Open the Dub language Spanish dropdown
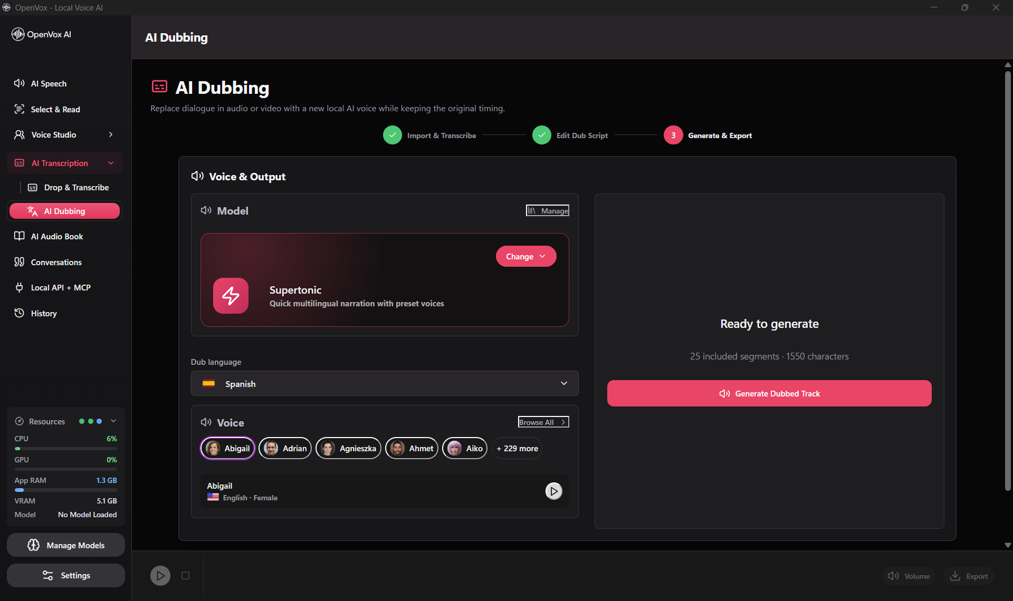The image size is (1013, 601). pyautogui.click(x=385, y=383)
